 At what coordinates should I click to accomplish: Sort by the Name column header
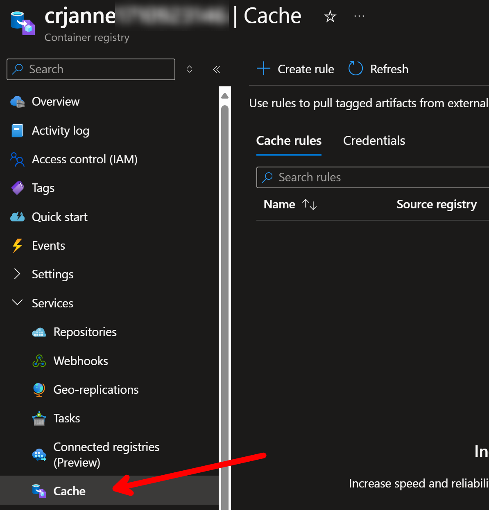(279, 204)
